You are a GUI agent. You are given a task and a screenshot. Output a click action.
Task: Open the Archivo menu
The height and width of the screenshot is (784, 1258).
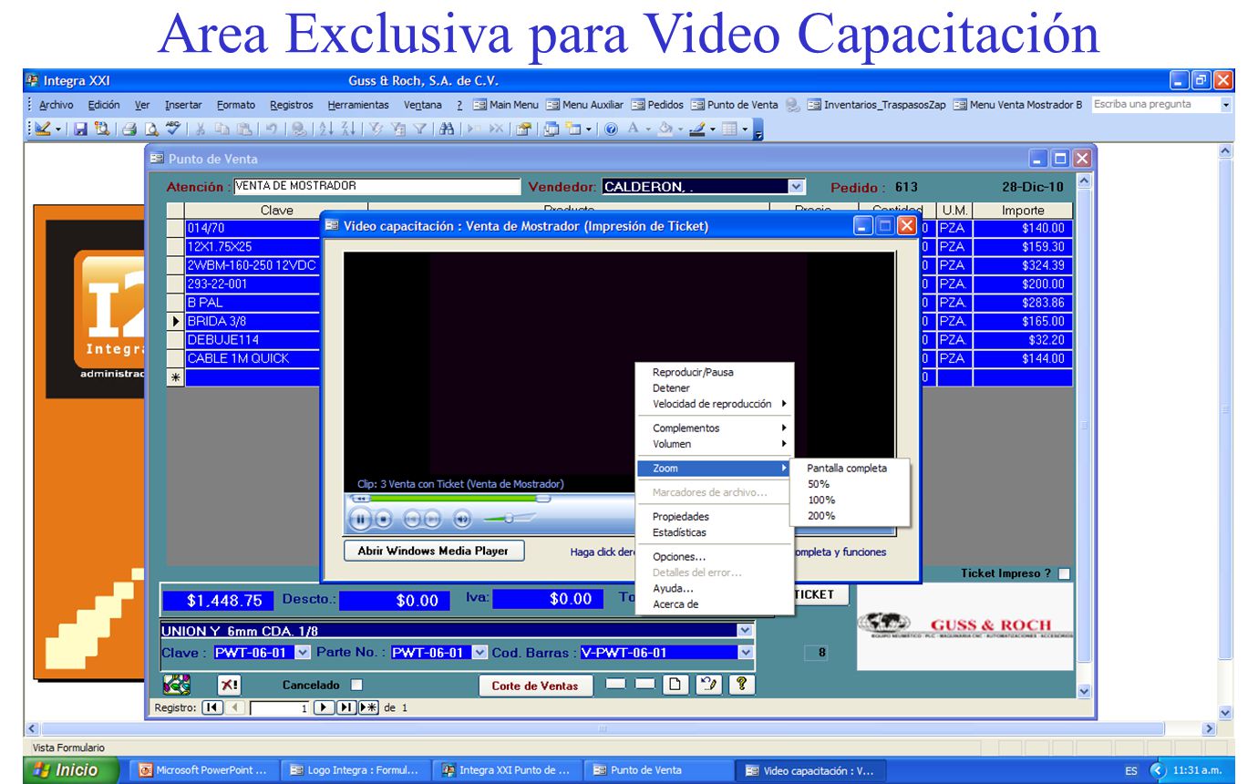[x=57, y=105]
